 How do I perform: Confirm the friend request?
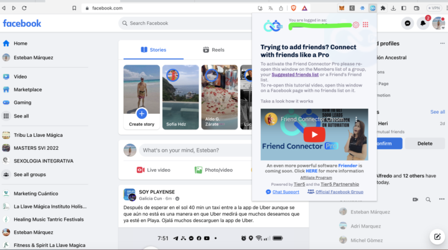pyautogui.click(x=390, y=144)
